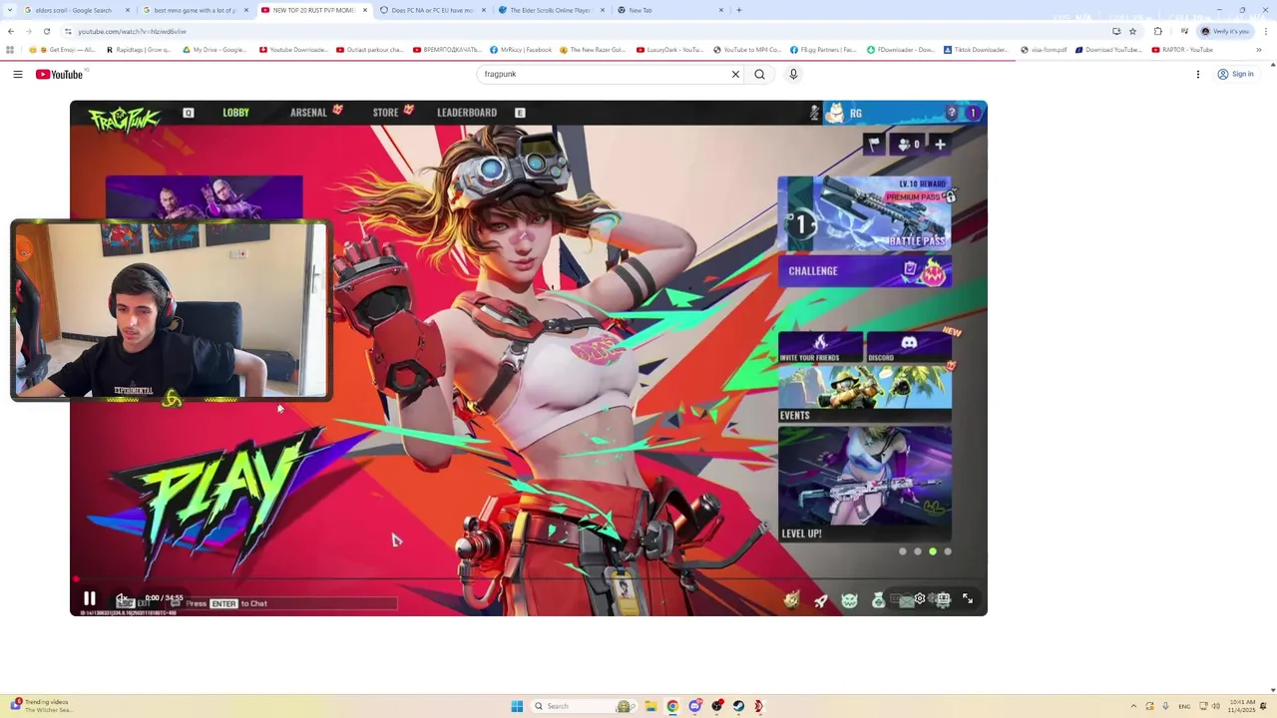Open the Chrome extensions puzzle icon
Image resolution: width=1277 pixels, height=718 pixels.
coord(1158,31)
